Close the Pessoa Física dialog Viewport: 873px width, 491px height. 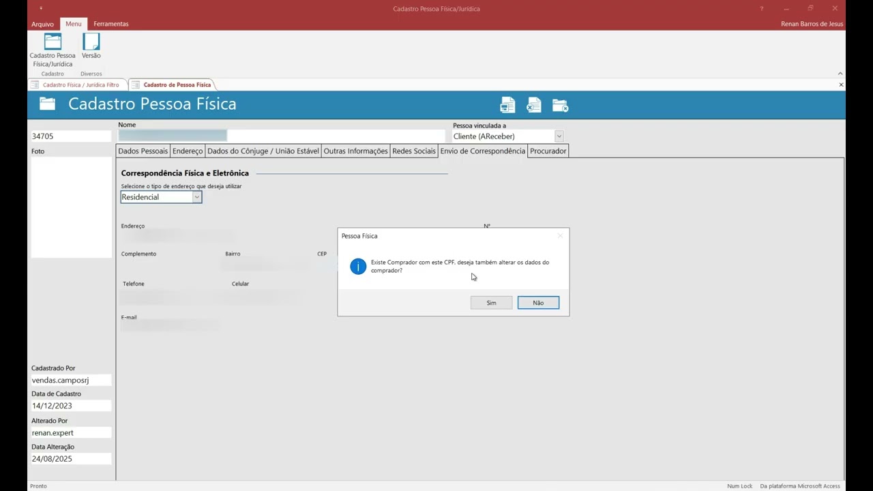click(561, 236)
